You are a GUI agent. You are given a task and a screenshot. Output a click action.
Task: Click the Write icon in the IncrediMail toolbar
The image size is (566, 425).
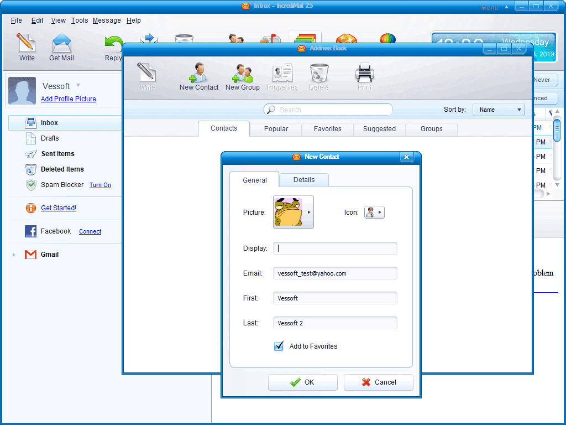[x=26, y=43]
